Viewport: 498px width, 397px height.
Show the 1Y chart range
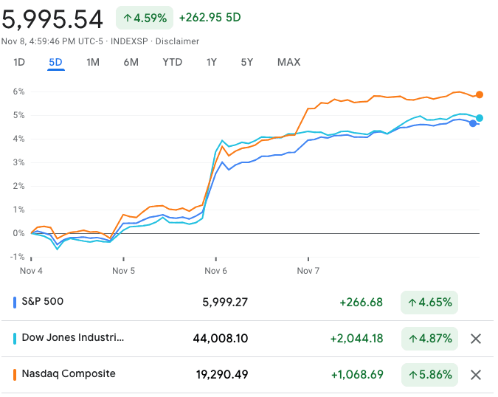[212, 62]
